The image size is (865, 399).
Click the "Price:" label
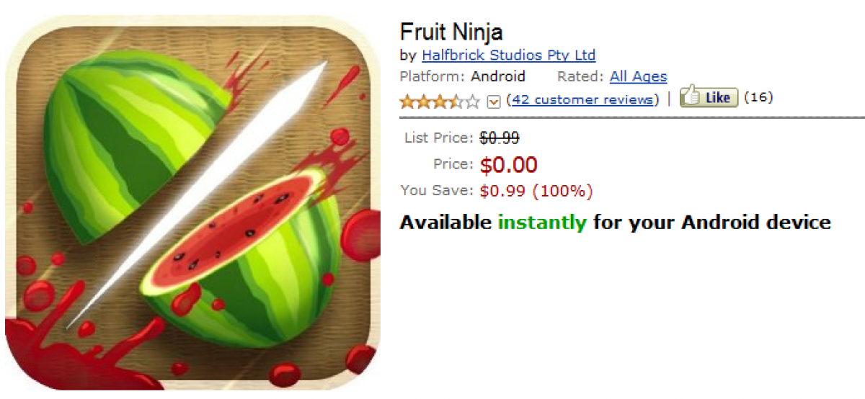pyautogui.click(x=453, y=165)
